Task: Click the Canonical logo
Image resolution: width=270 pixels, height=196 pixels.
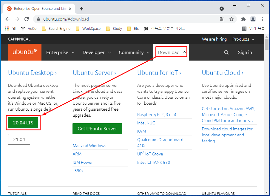Action: [19, 39]
